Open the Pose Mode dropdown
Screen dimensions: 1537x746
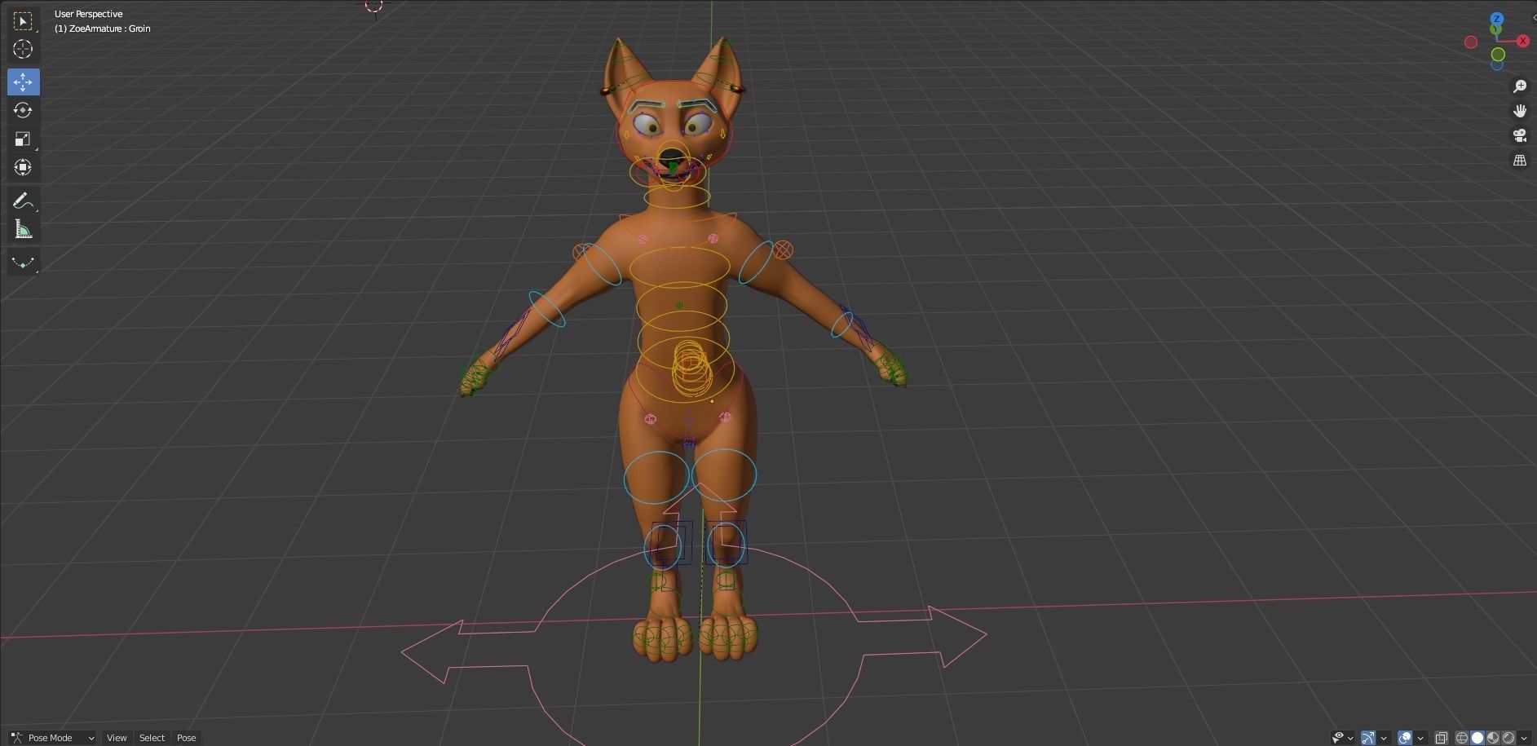[x=53, y=738]
